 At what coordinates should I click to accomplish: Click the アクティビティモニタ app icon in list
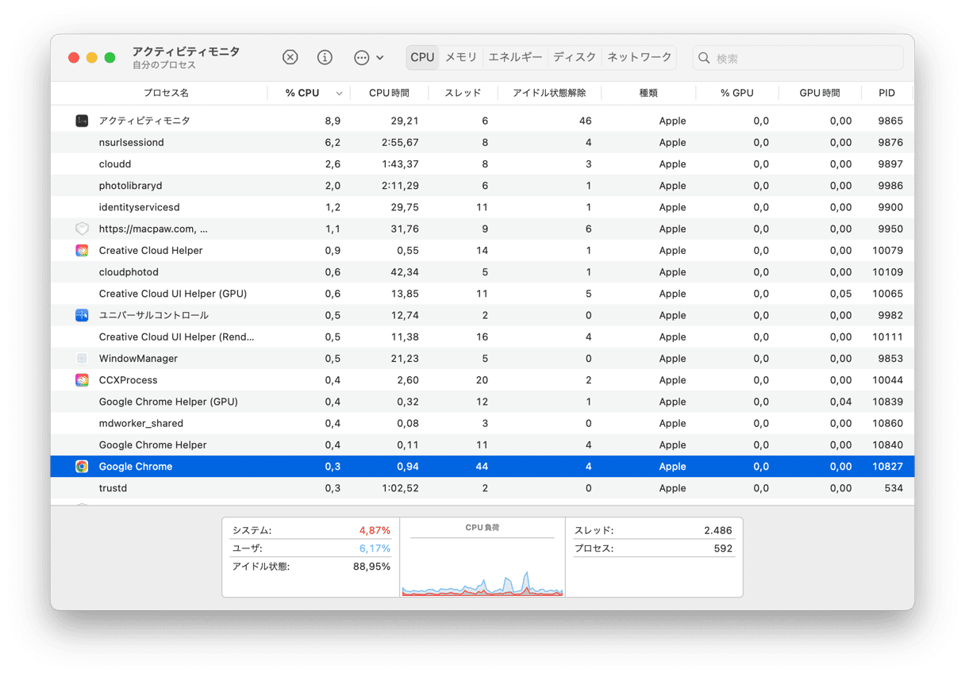tap(82, 121)
